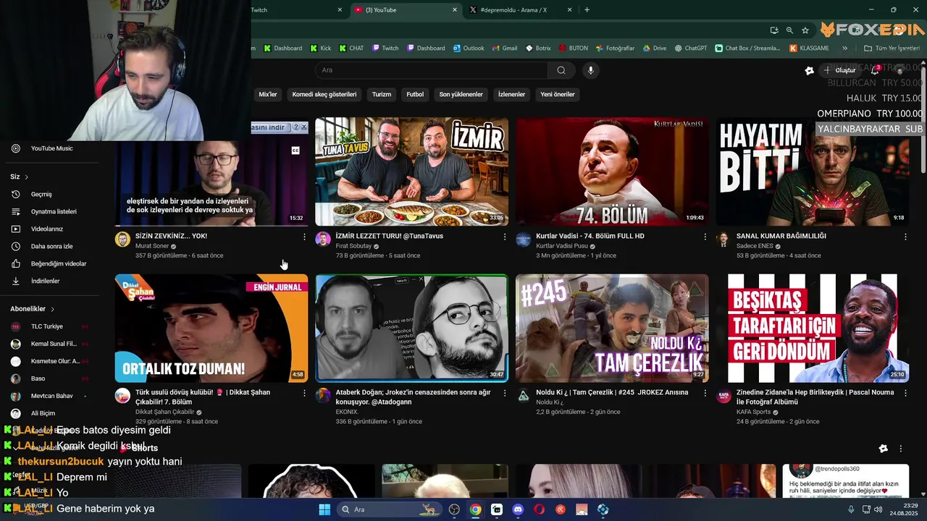The width and height of the screenshot is (927, 521).
Task: Close the download banner on first video
Action: [x=303, y=127]
